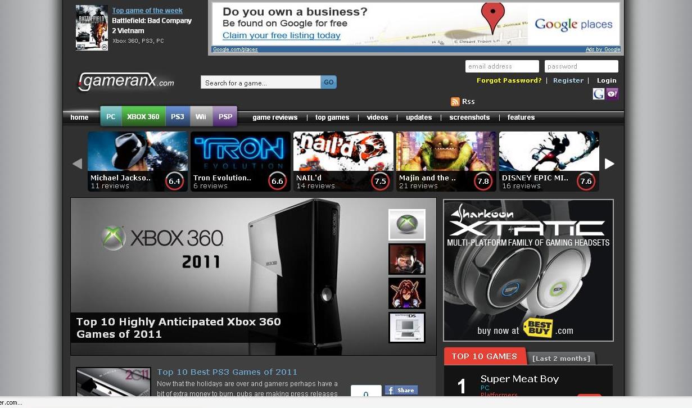Open the top games menu
Screen dimensions: 692x408
click(332, 117)
